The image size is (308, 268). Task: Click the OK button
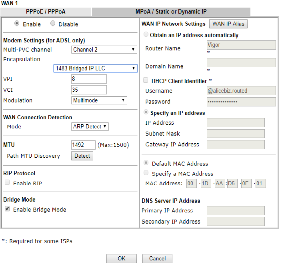[x=122, y=258]
